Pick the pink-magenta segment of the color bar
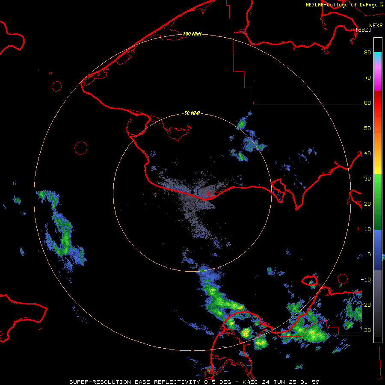This screenshot has height=385, width=385. point(378,79)
